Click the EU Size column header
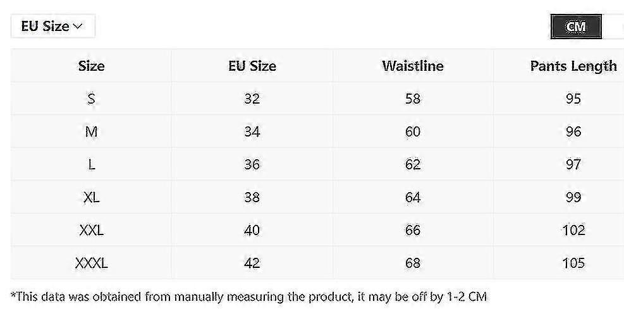 pyautogui.click(x=252, y=66)
